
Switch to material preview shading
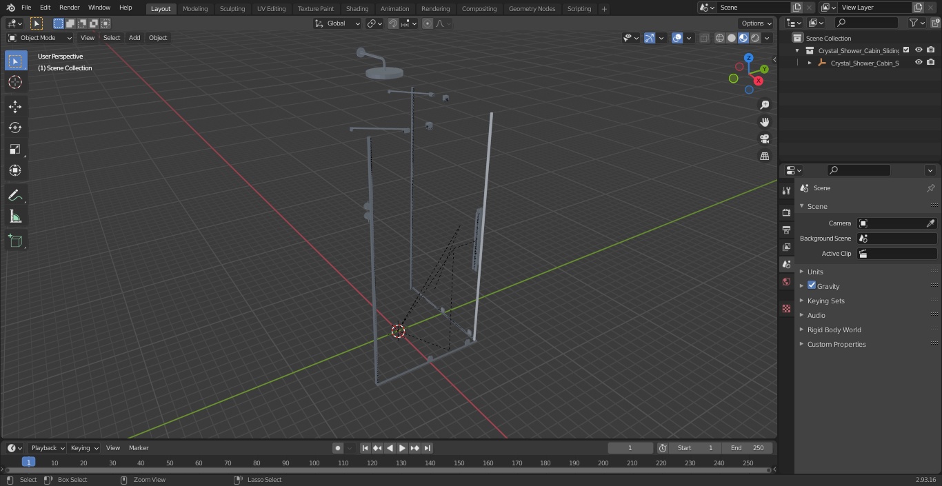[743, 38]
